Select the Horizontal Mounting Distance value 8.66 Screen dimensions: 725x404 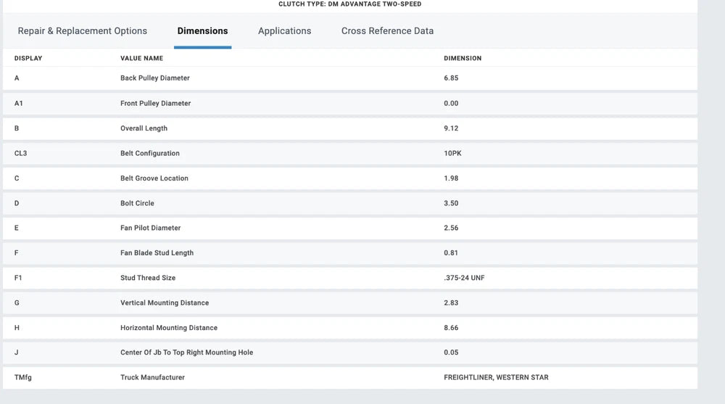(451, 328)
